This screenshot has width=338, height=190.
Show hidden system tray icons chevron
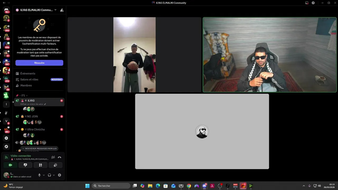point(304,186)
